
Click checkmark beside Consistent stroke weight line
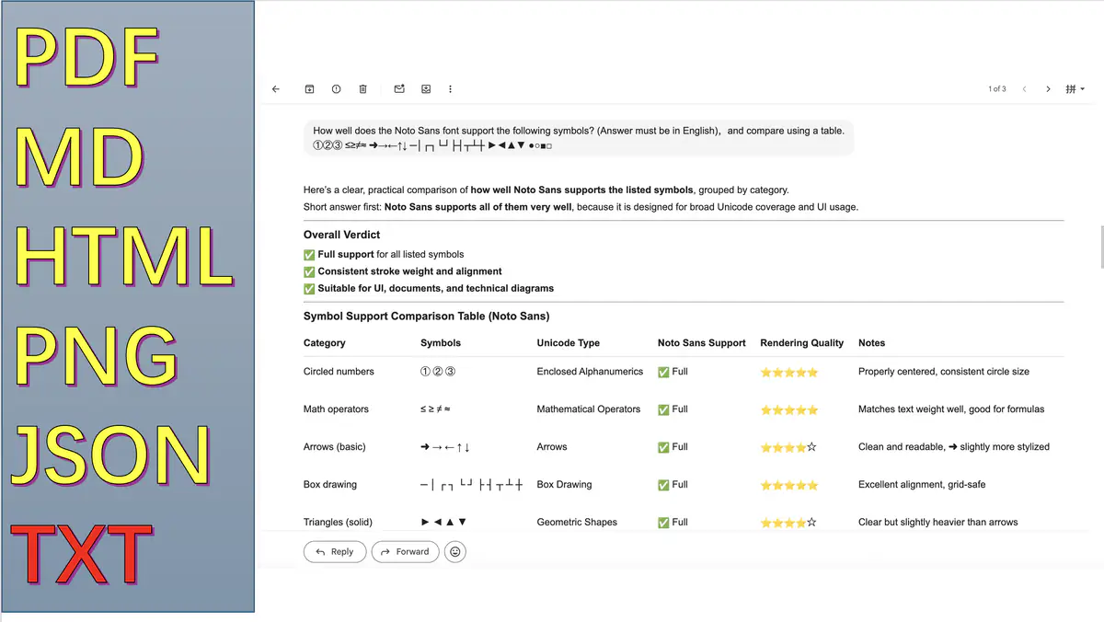click(x=309, y=271)
